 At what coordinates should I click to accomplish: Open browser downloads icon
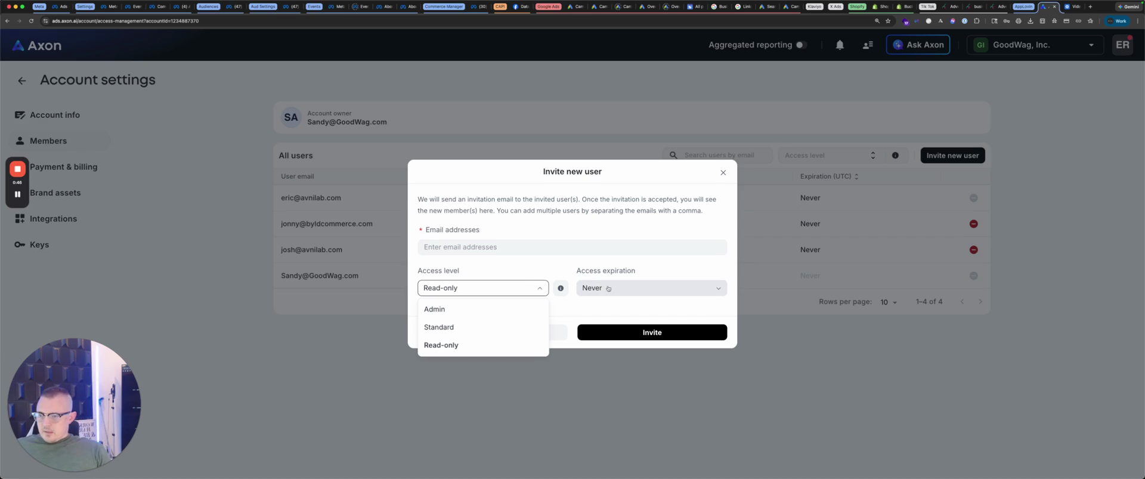click(1030, 21)
